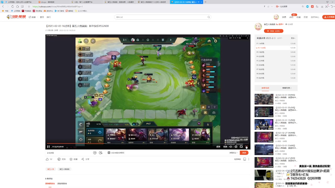Open 收藏 favorites in header
Screen dimensions: 335x188
(298, 17)
